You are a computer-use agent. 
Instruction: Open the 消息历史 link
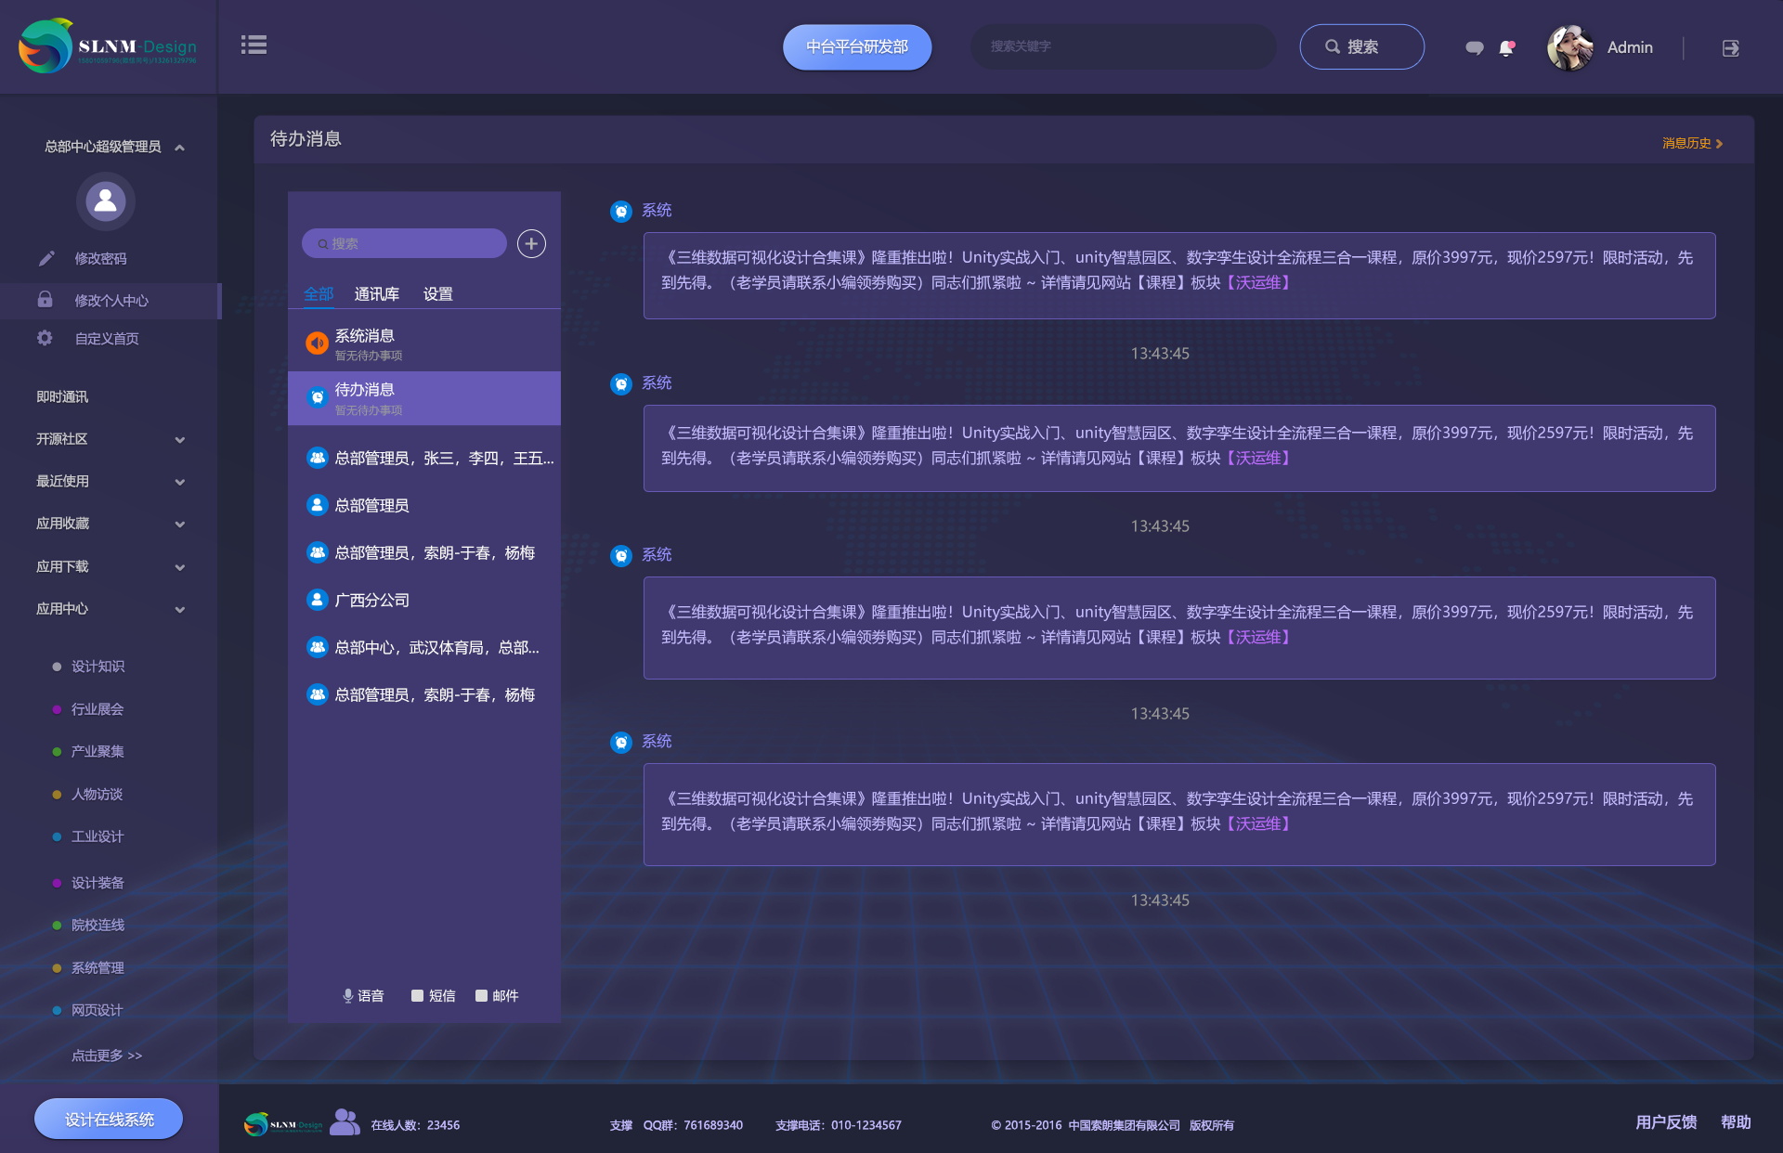pyautogui.click(x=1691, y=143)
